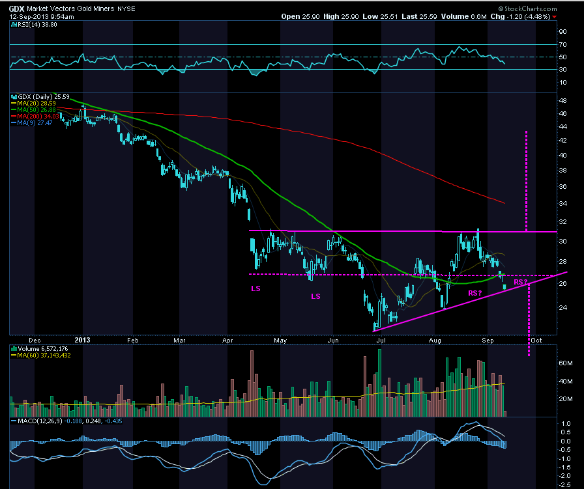Click the '32' price axis label
The width and height of the screenshot is (584, 489).
tap(562, 222)
